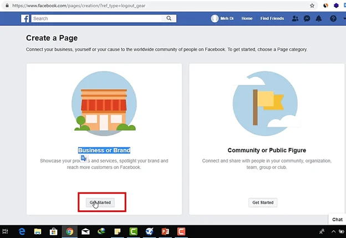Screen dimensions: 346x238
Task: Open PowerPoint from the taskbar
Action: (x=165, y=231)
